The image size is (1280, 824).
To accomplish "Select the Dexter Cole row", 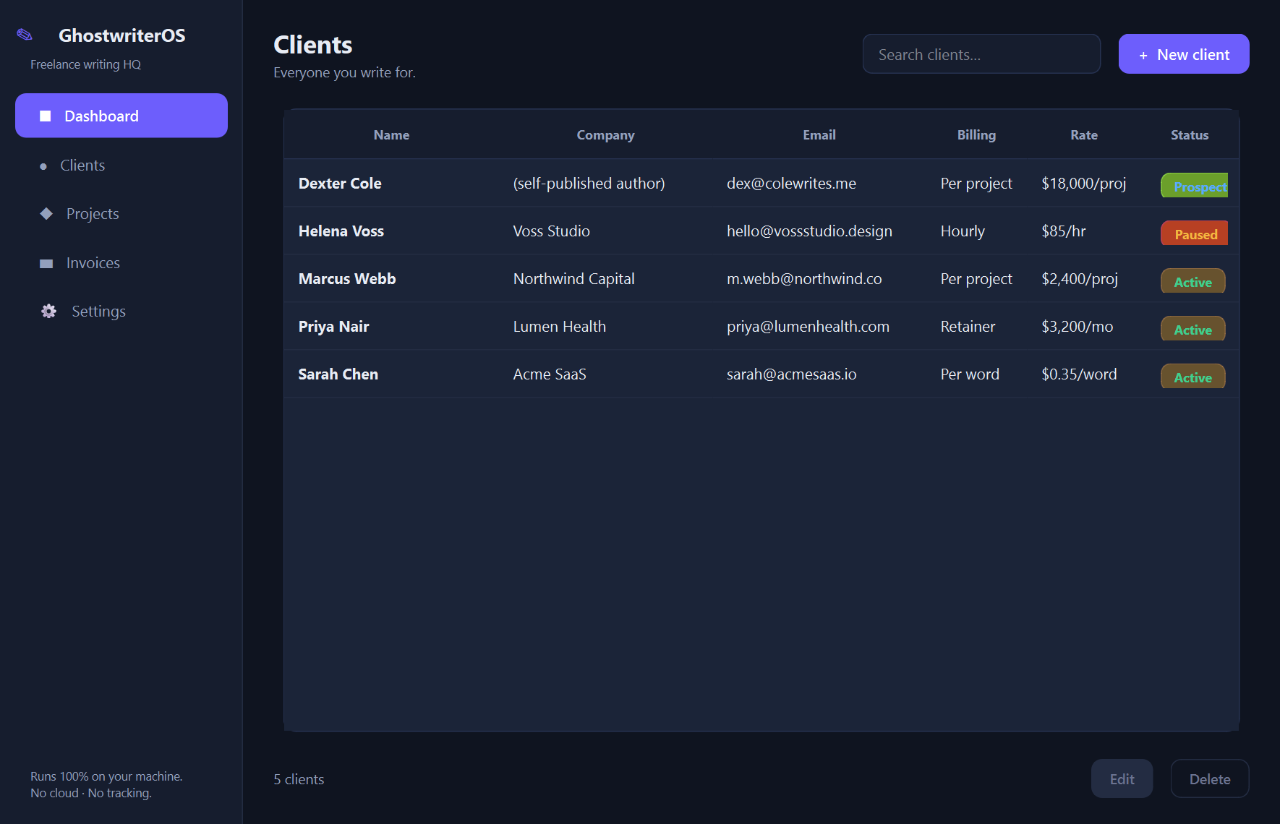I will [x=761, y=183].
